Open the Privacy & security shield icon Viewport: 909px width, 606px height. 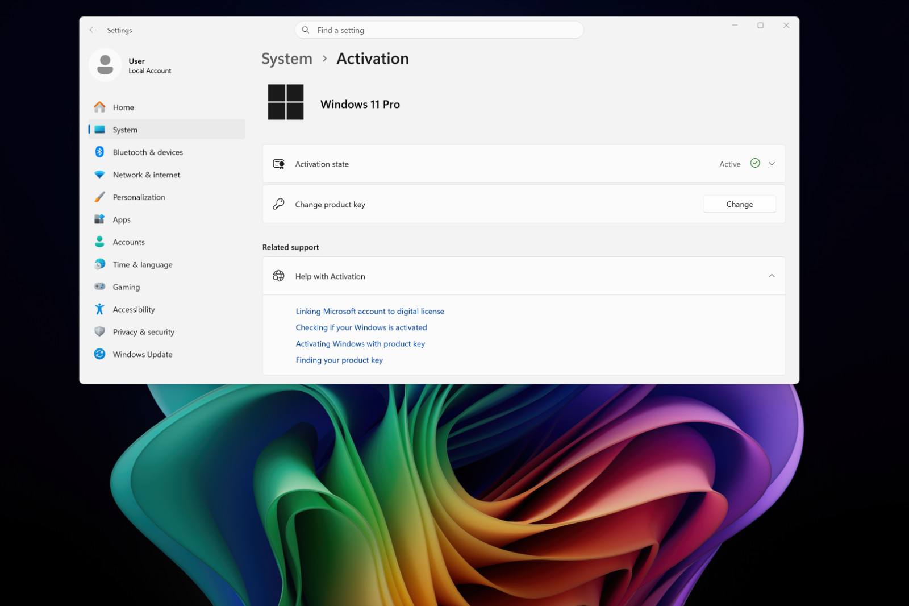[x=99, y=331]
